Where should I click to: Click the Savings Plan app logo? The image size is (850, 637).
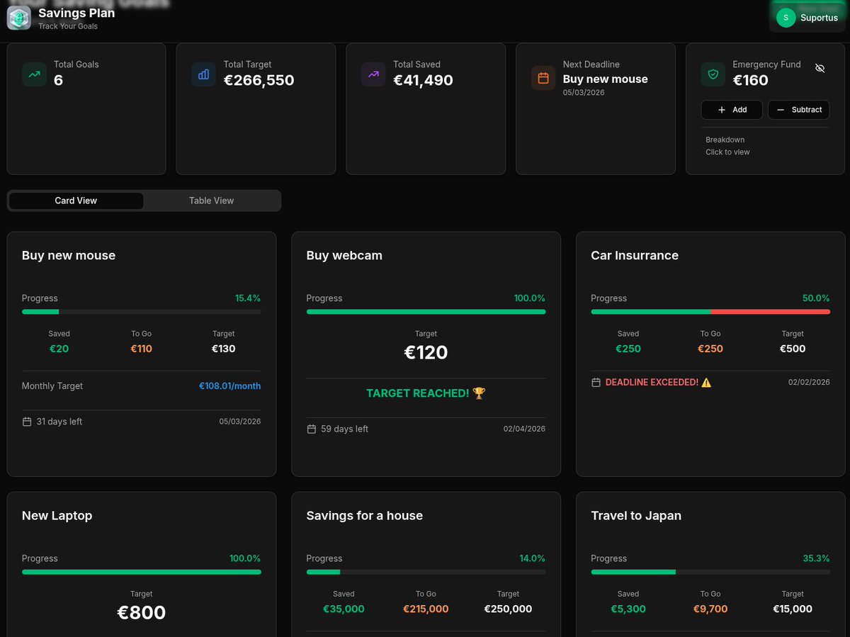tap(19, 18)
